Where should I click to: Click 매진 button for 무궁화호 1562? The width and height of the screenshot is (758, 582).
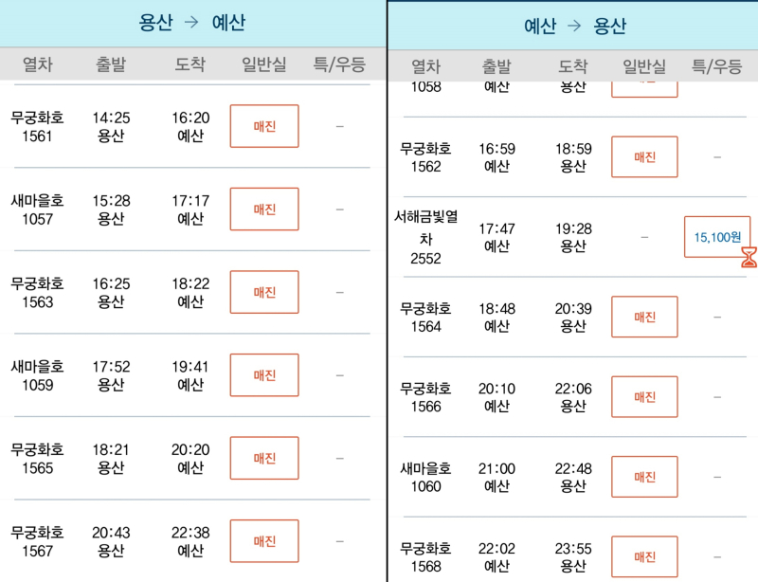point(644,156)
